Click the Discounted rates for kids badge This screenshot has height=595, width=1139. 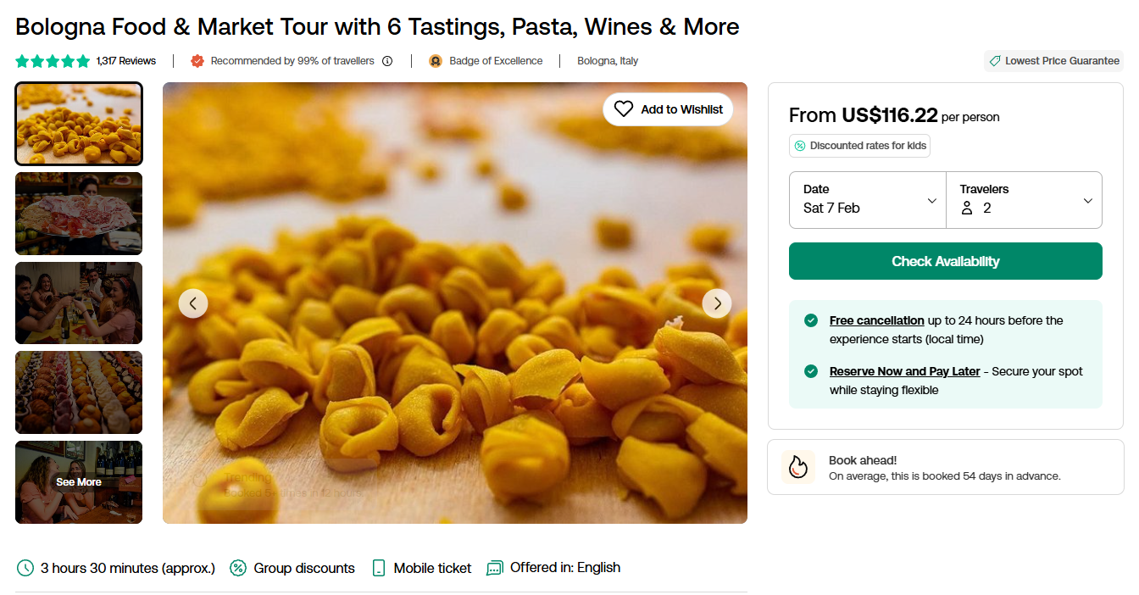859,146
